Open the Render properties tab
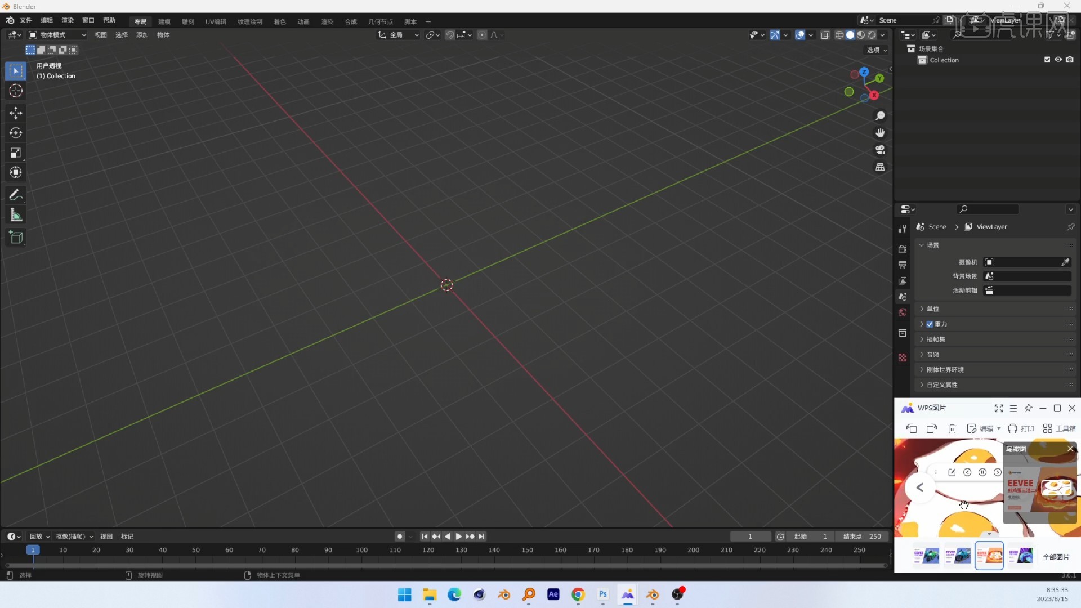The width and height of the screenshot is (1081, 608). pyautogui.click(x=903, y=249)
